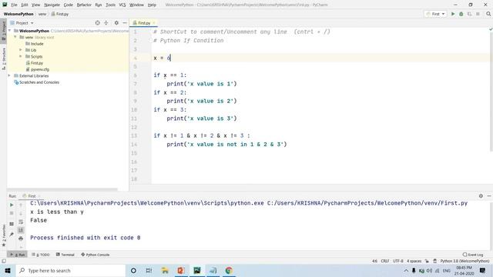Collapse the venv folder

15,37
